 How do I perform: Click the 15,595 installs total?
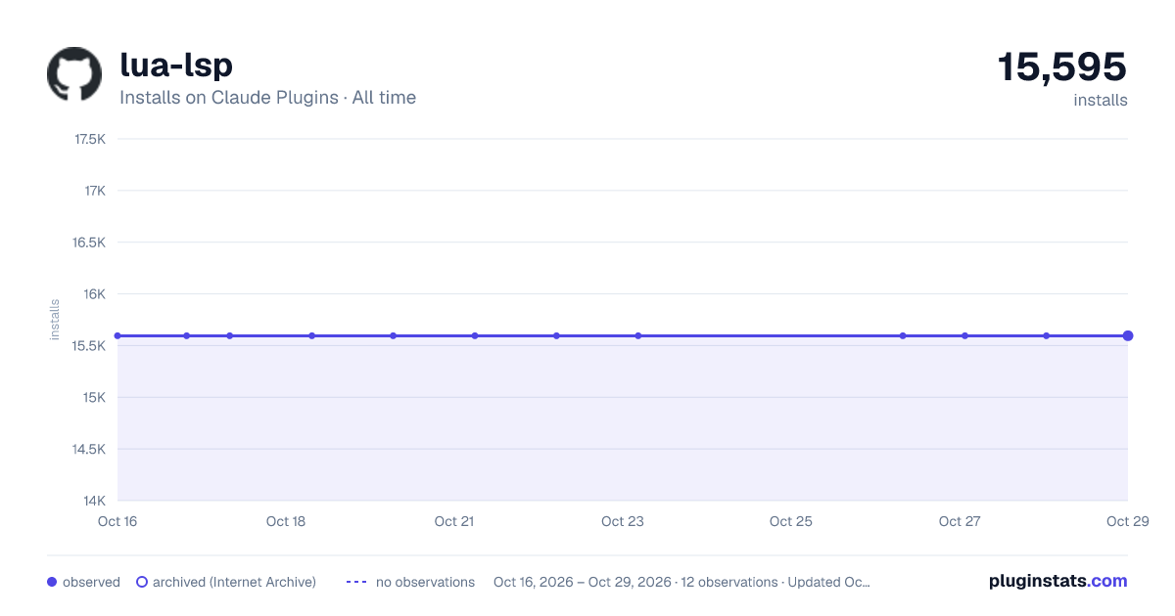tap(1062, 66)
